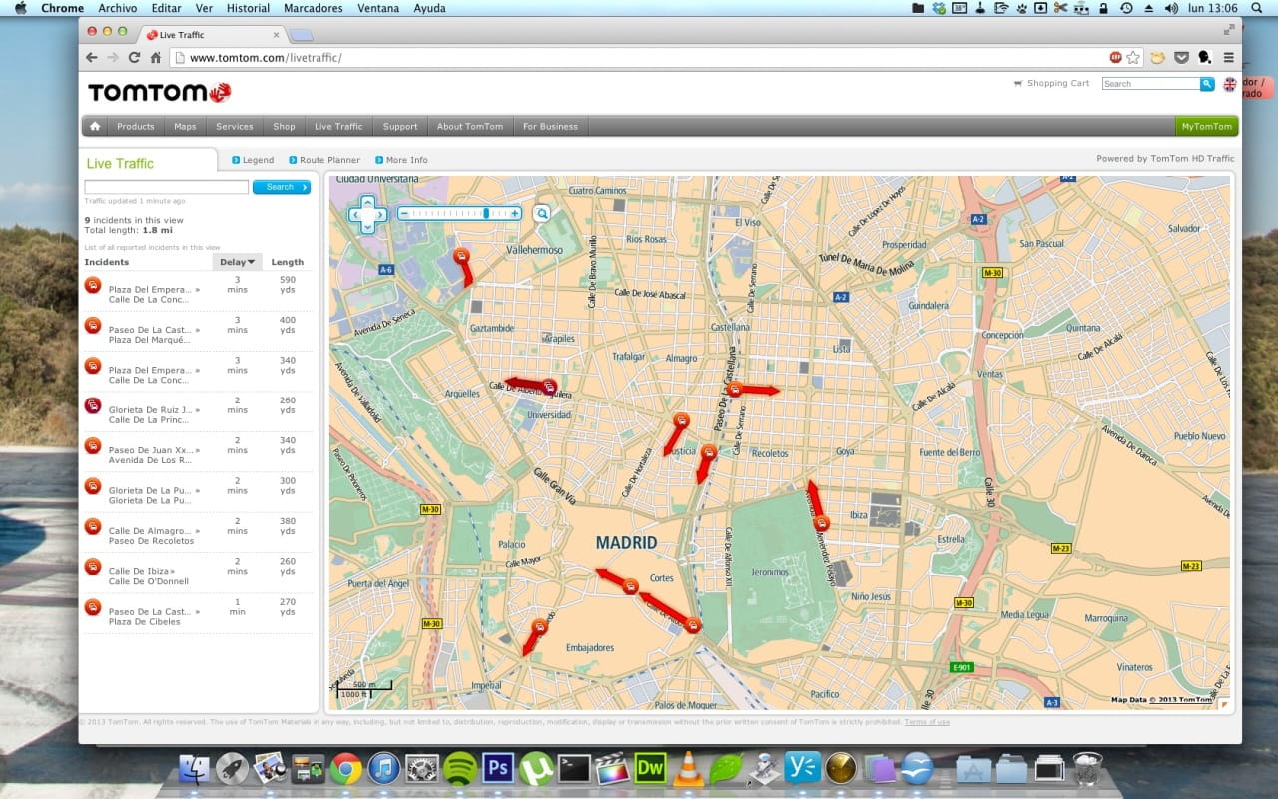The width and height of the screenshot is (1278, 799).
Task: Open the Maps navigation menu item
Action: 185,126
